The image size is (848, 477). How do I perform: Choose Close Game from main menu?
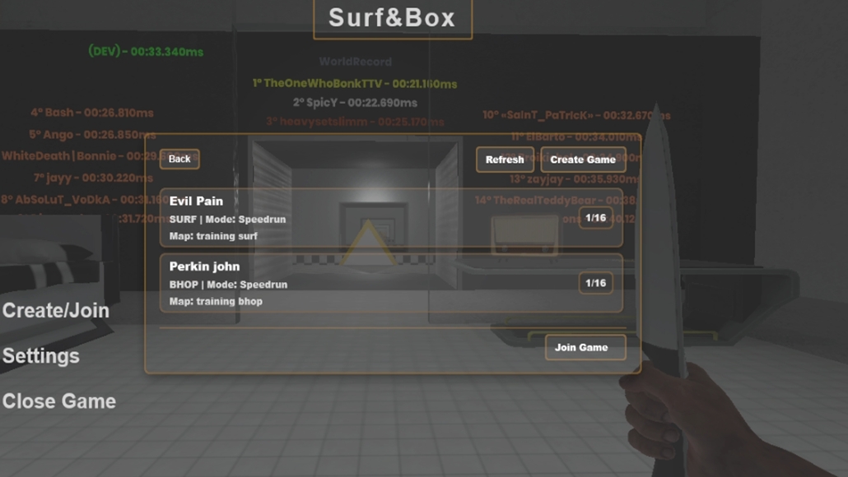[59, 401]
